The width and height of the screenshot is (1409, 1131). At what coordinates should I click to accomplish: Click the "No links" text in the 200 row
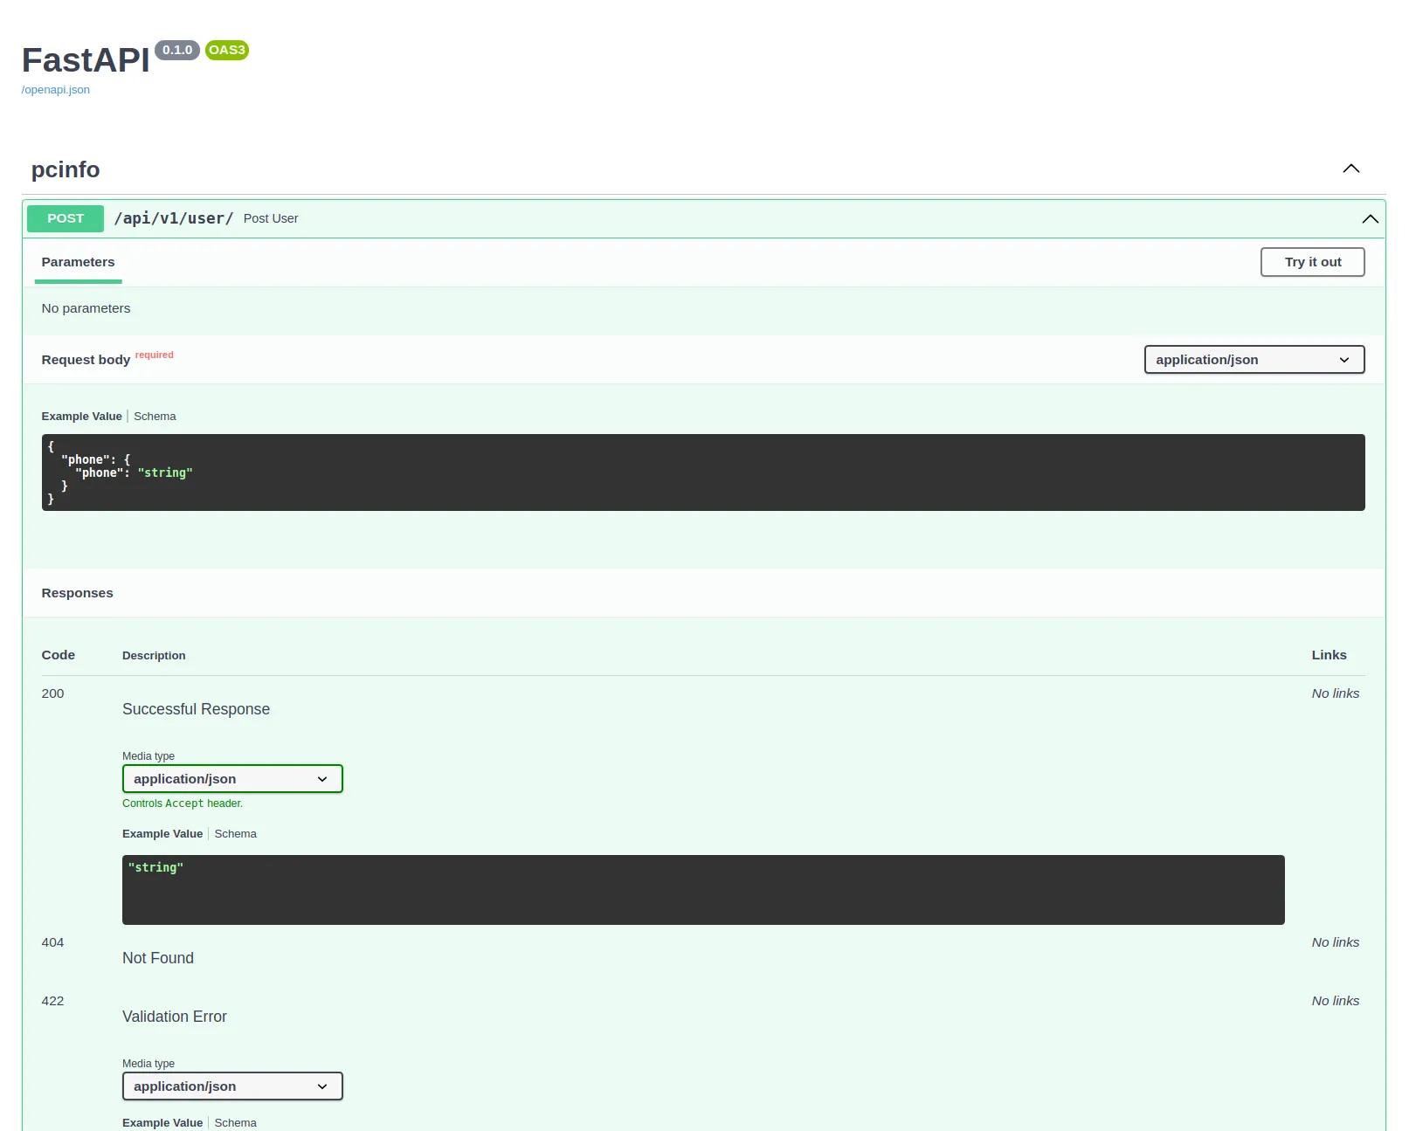(1335, 693)
